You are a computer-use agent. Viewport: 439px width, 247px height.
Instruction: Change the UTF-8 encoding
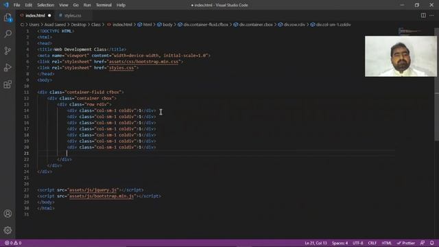(x=358, y=243)
